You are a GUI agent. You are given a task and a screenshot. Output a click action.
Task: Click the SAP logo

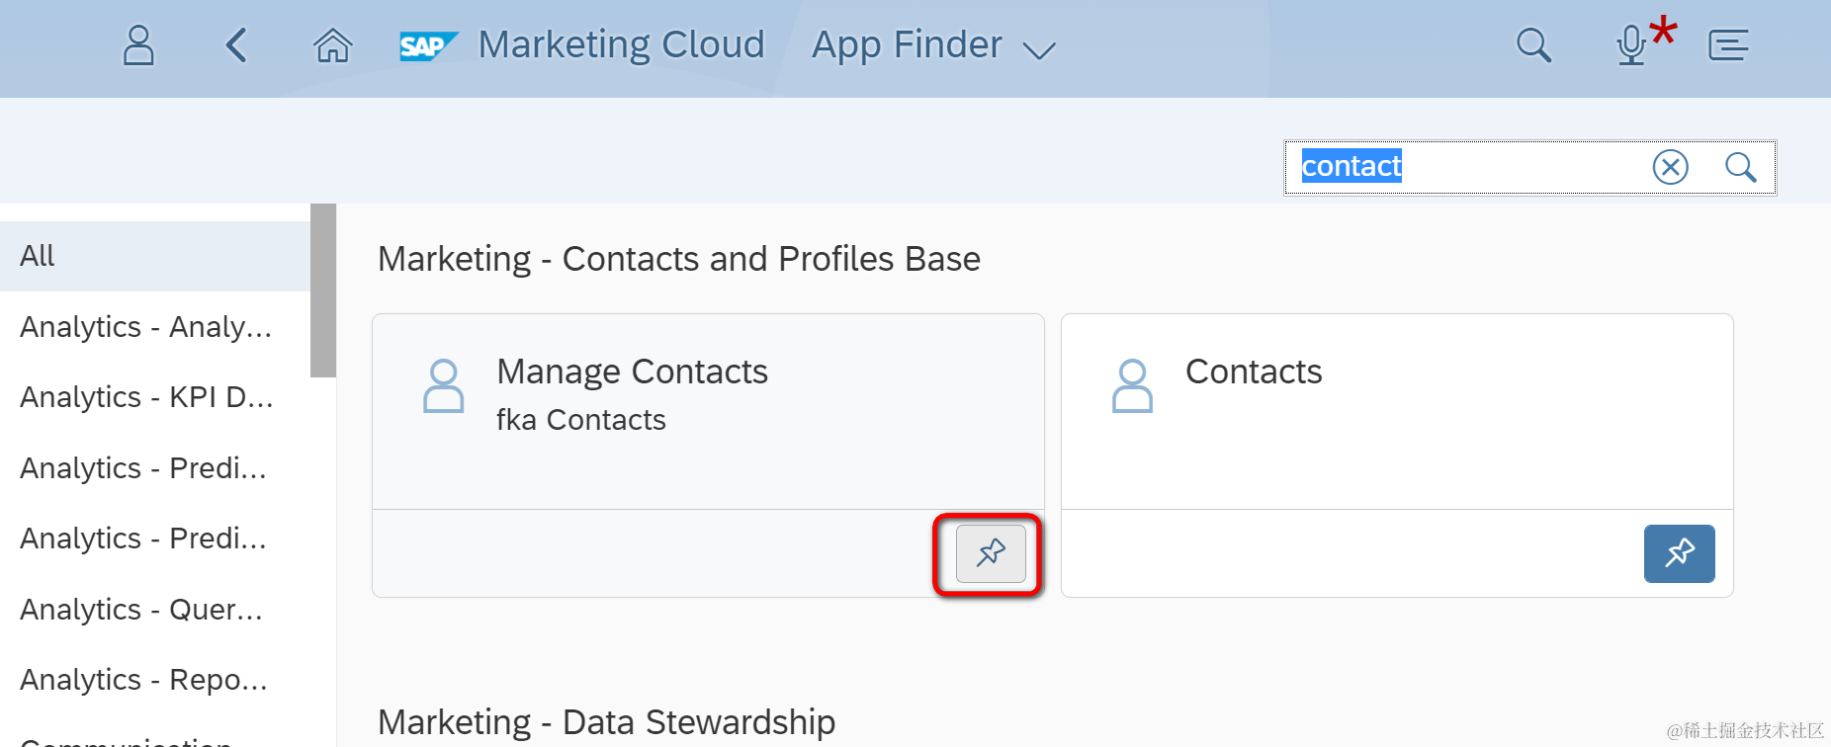tap(427, 45)
